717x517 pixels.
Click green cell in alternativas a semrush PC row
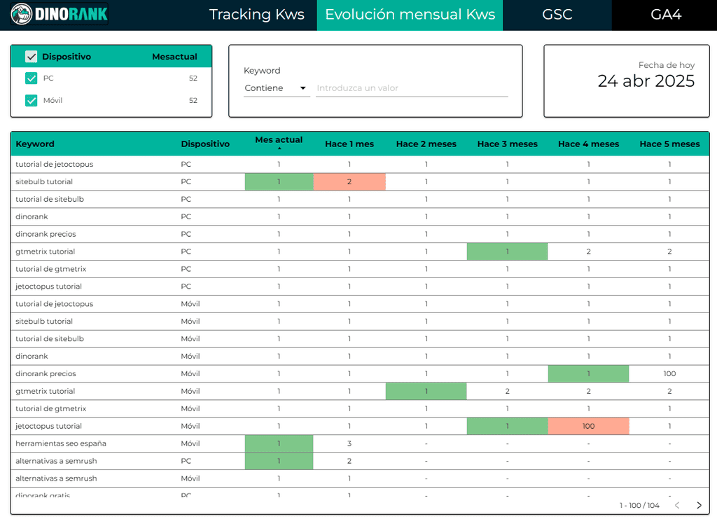point(279,461)
